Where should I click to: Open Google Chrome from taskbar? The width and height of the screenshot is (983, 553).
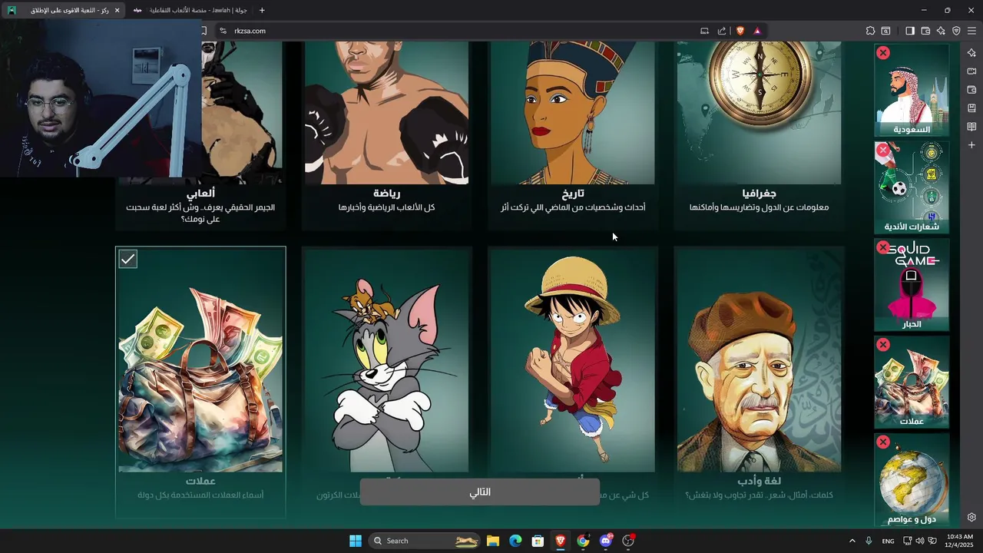coord(583,541)
